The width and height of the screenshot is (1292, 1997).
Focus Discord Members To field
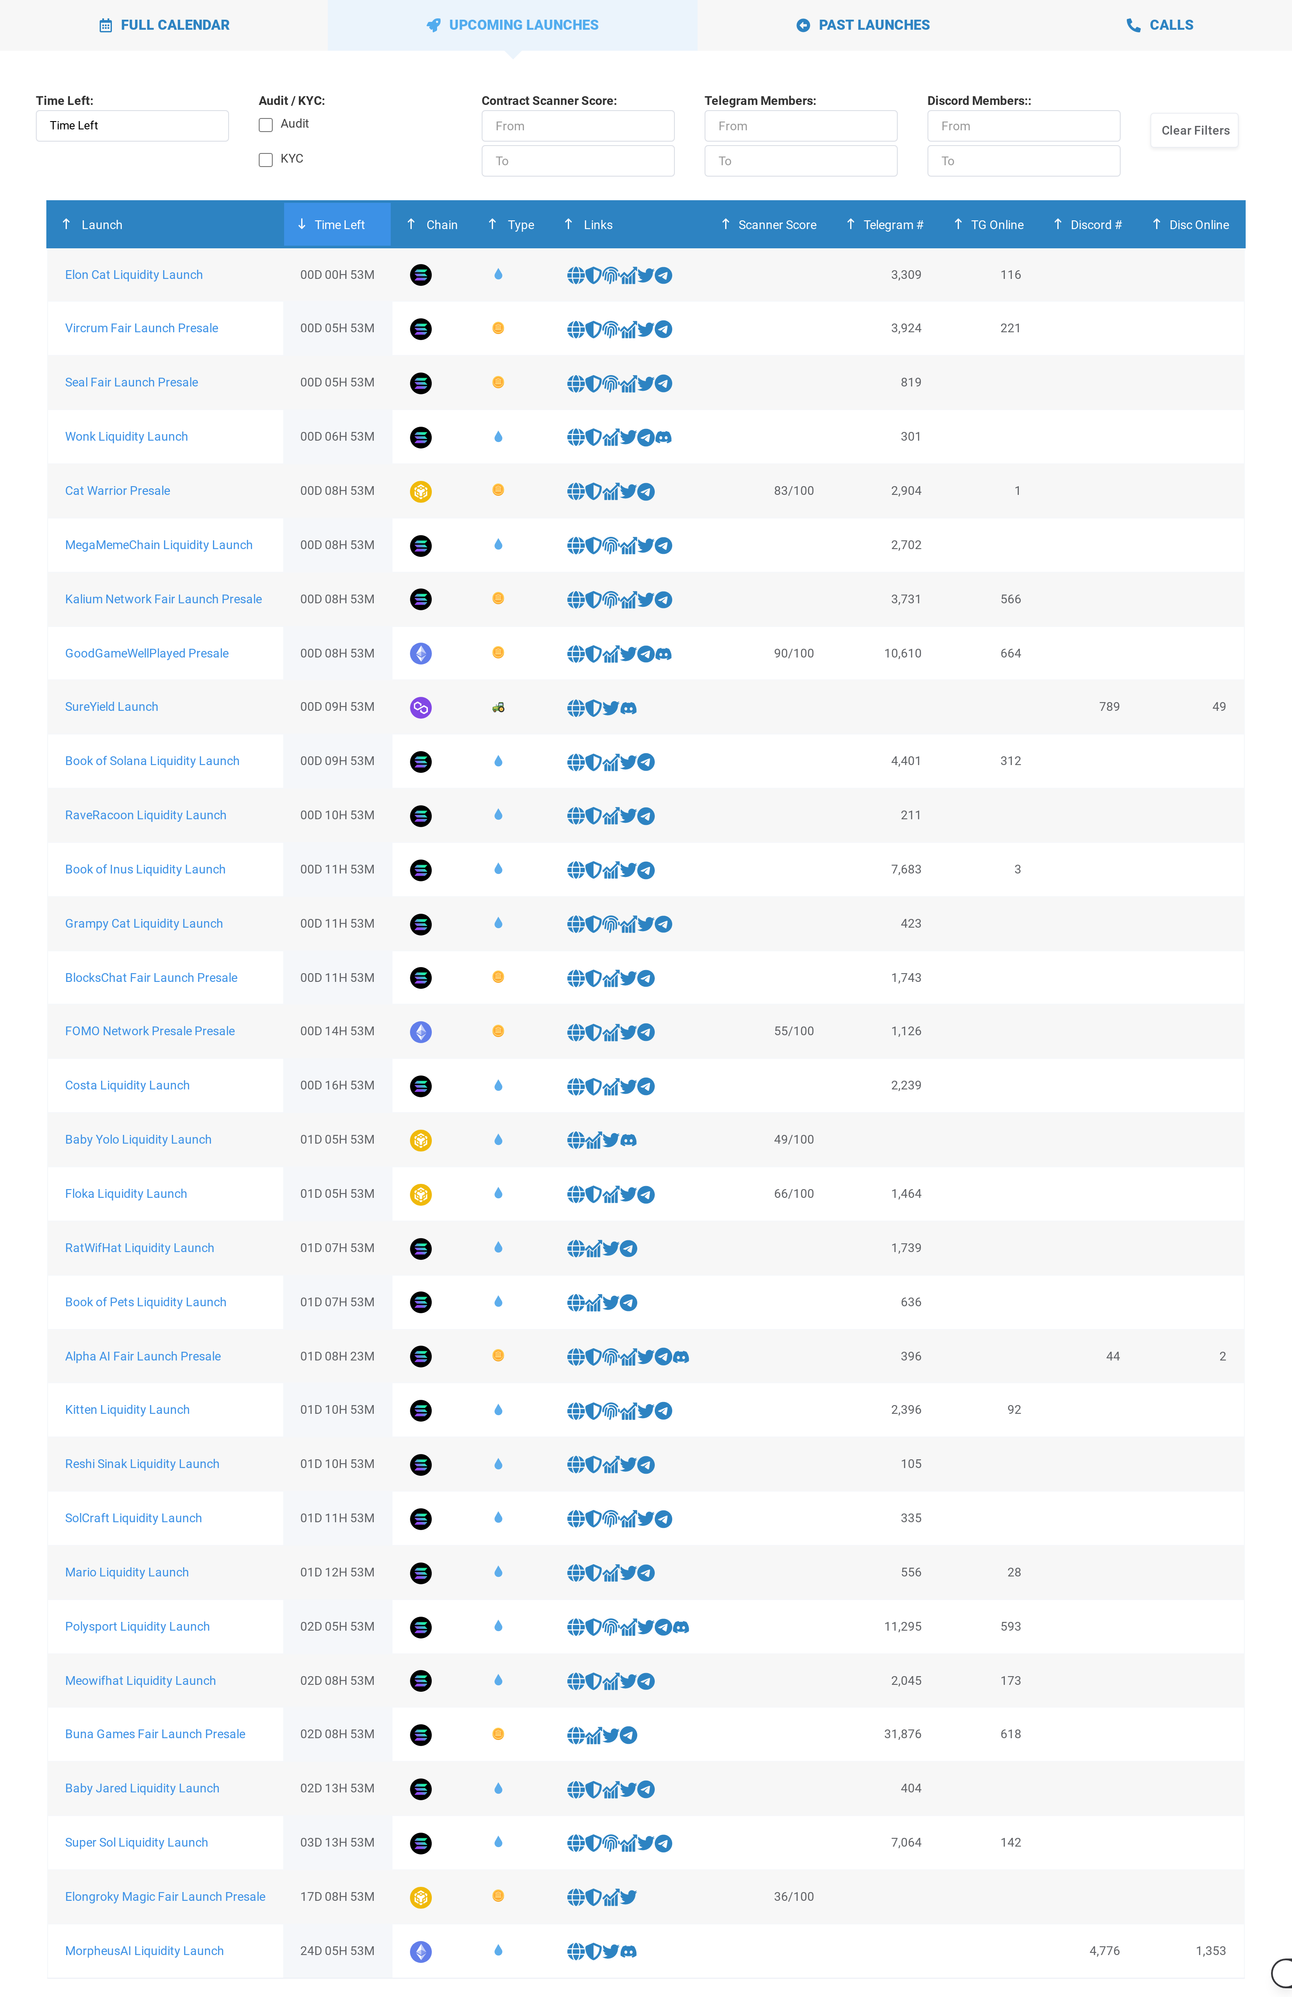[1024, 161]
